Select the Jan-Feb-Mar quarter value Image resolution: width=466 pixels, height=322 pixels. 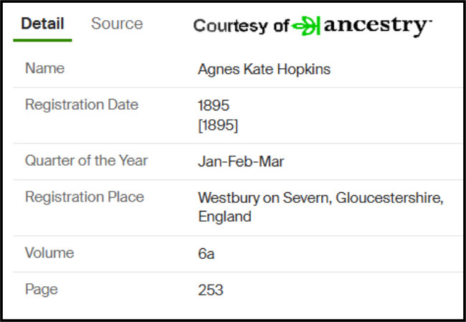coord(241,162)
